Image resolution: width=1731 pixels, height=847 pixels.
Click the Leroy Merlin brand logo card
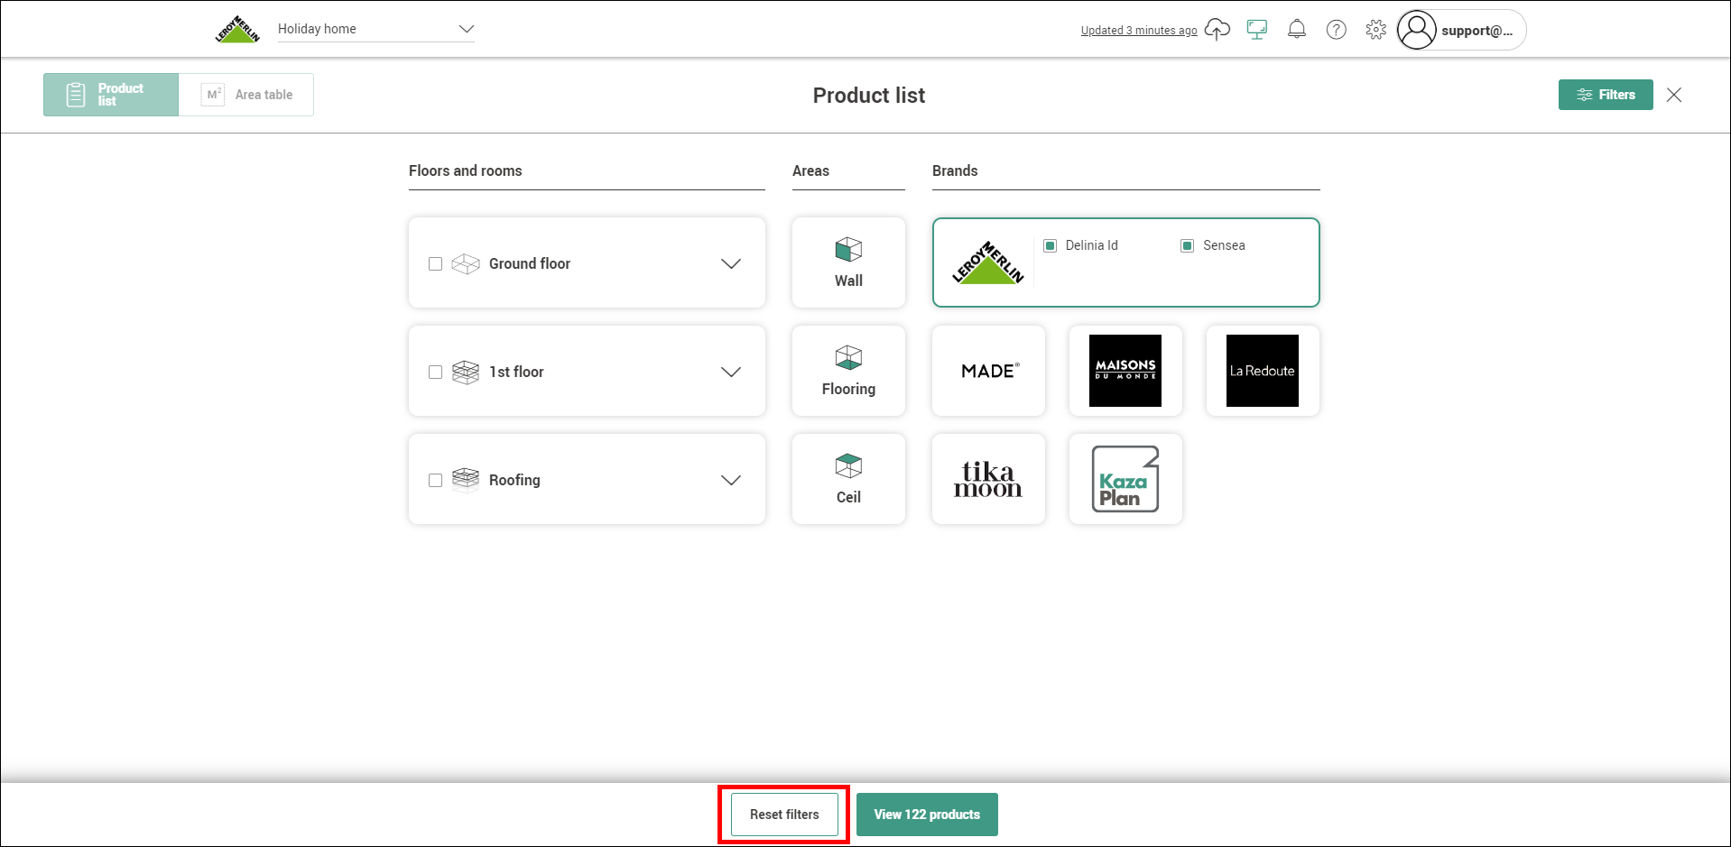click(x=988, y=262)
